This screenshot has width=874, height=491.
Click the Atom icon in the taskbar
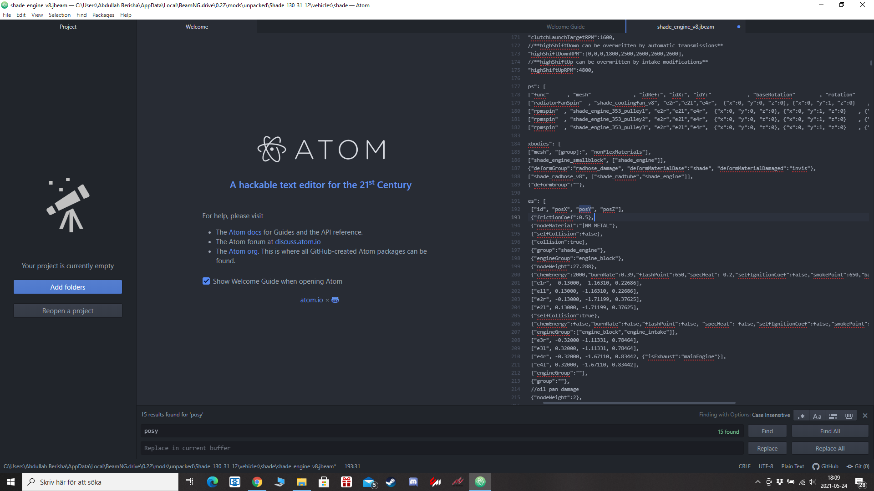tap(480, 482)
